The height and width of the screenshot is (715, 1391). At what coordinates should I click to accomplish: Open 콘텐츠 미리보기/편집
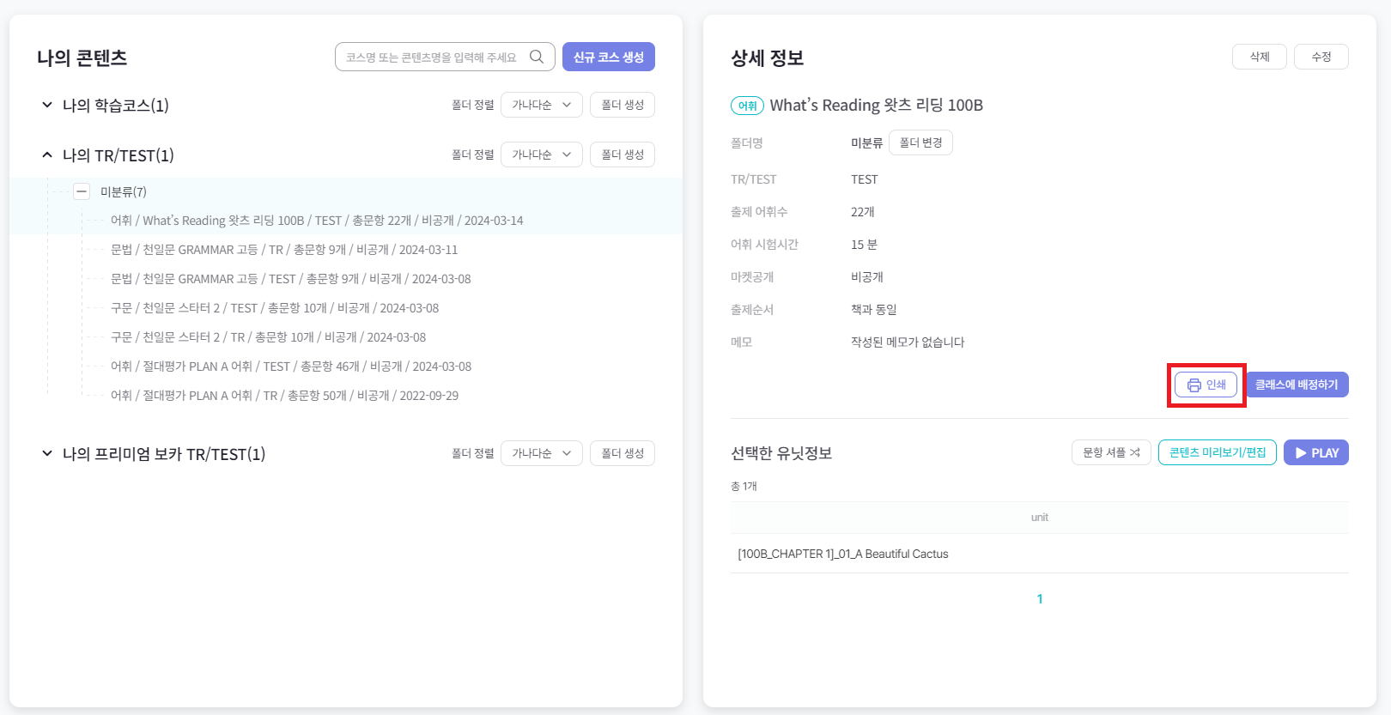click(x=1217, y=452)
